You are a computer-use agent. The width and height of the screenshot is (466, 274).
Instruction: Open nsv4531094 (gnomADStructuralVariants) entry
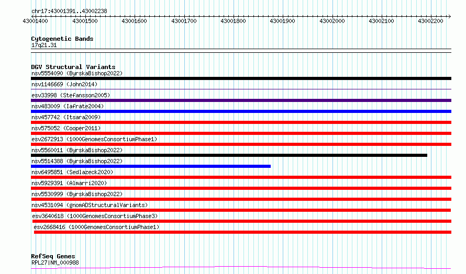tap(90, 205)
